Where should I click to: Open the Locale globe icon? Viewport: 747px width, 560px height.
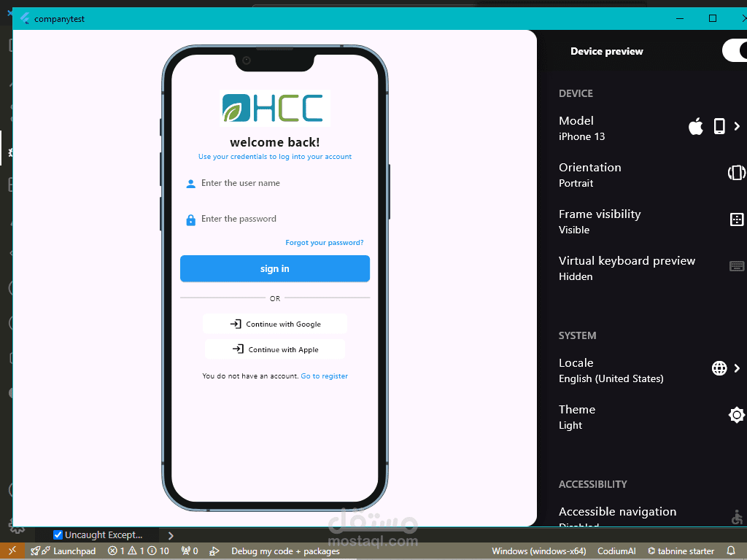pos(719,368)
